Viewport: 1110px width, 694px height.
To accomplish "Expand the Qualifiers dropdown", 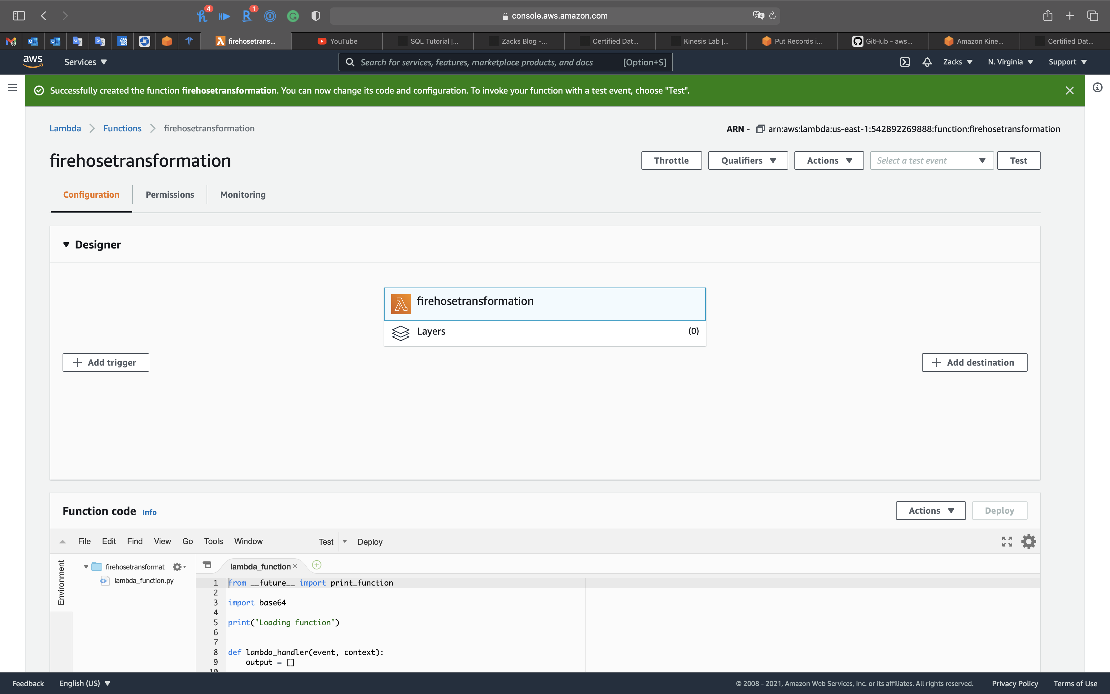I will [x=748, y=161].
